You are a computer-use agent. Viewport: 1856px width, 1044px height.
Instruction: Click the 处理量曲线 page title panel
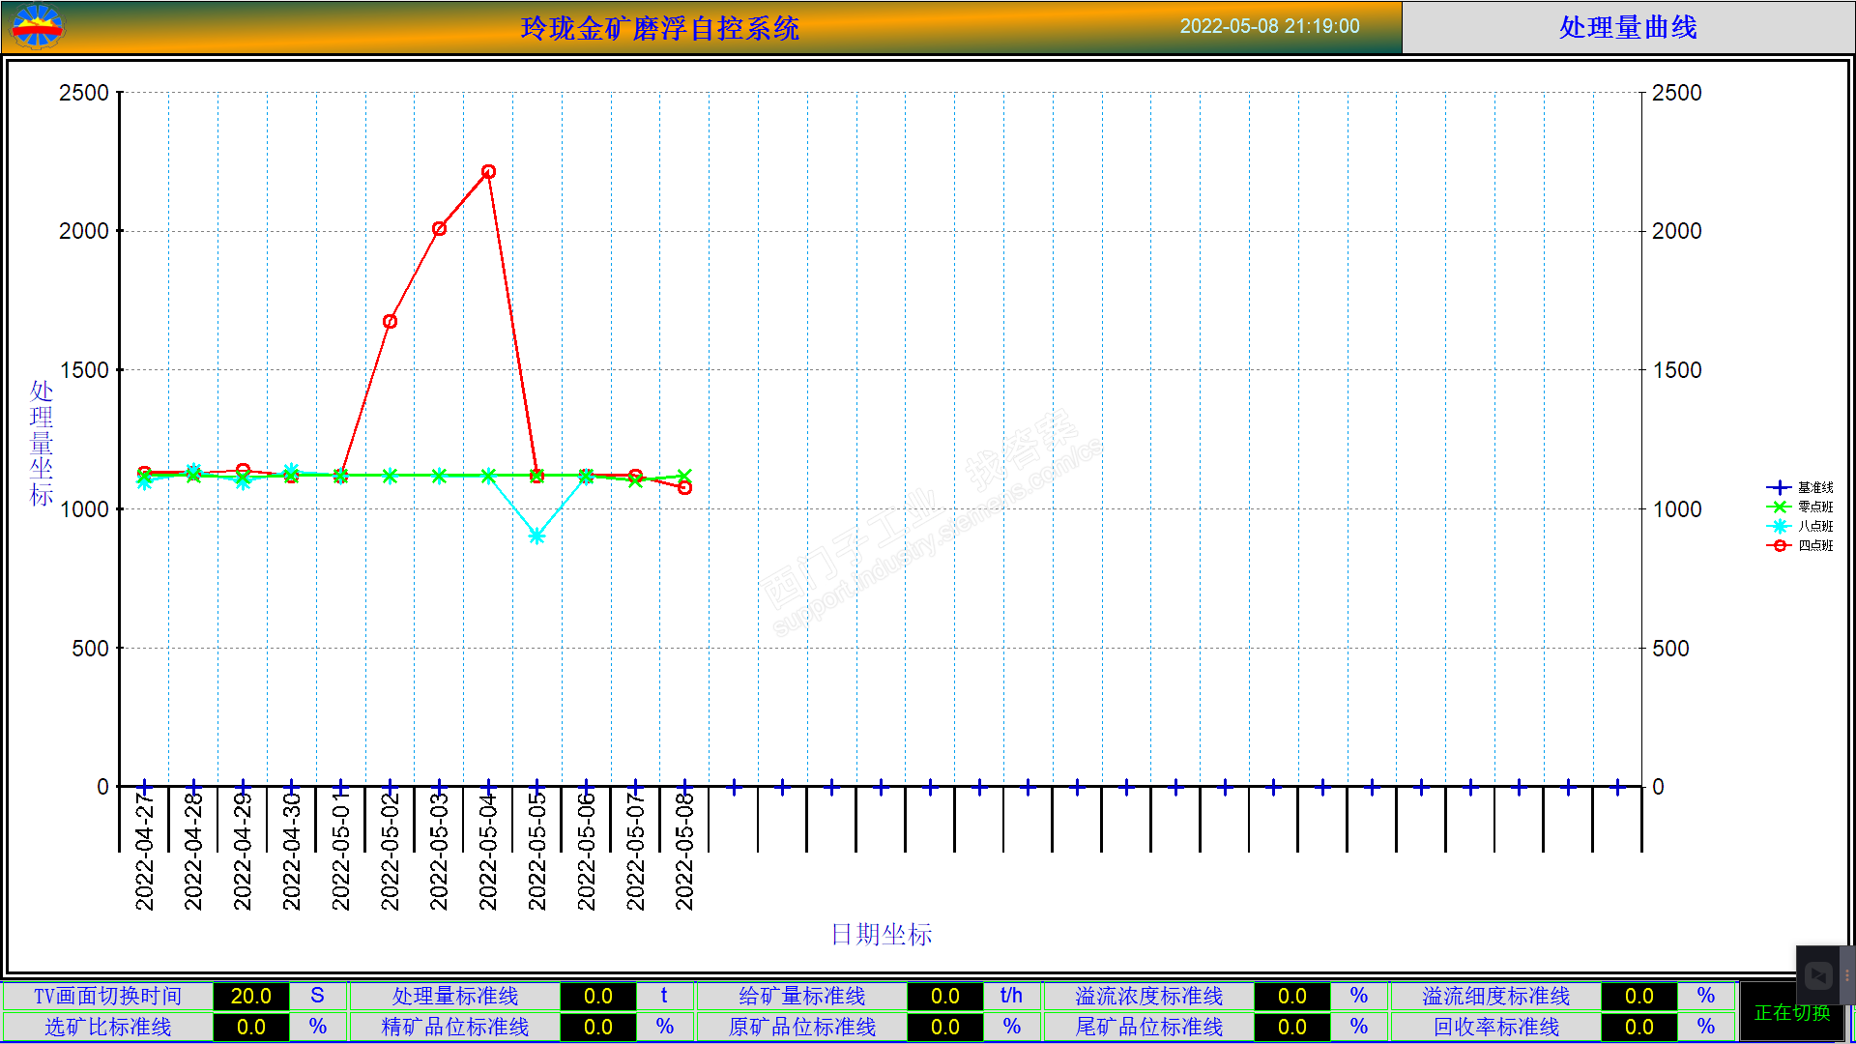tap(1628, 27)
